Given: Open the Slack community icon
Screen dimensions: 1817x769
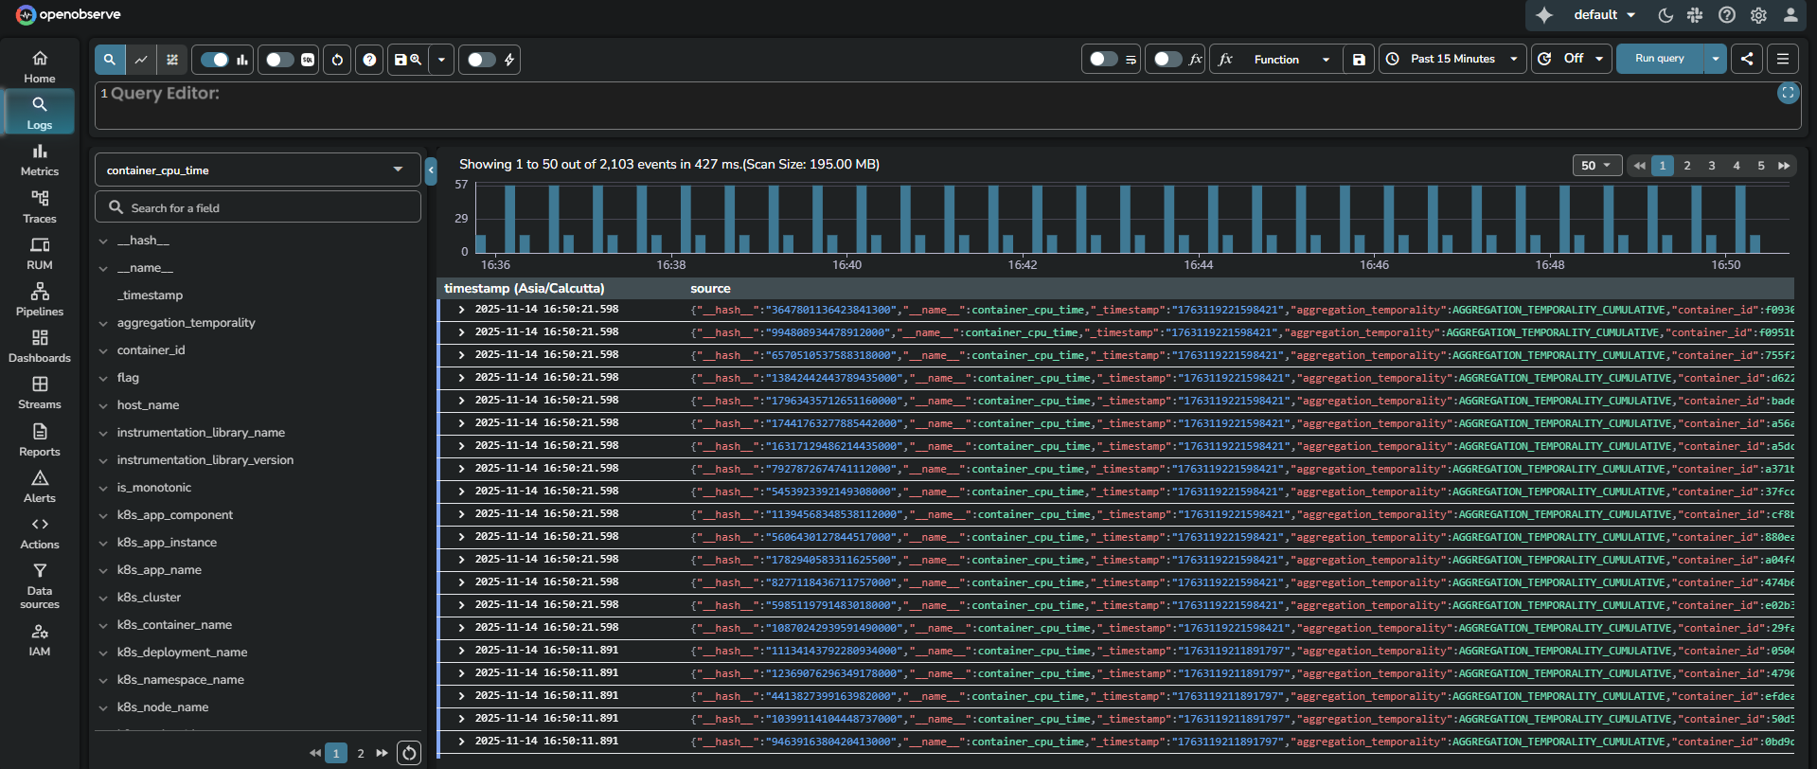Looking at the screenshot, I should point(1695,15).
